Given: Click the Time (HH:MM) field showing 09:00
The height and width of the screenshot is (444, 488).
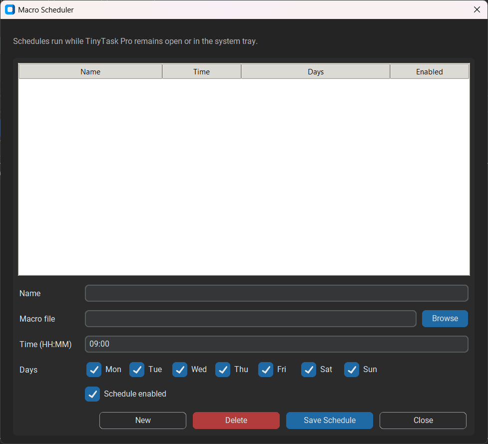Looking at the screenshot, I should (x=276, y=344).
